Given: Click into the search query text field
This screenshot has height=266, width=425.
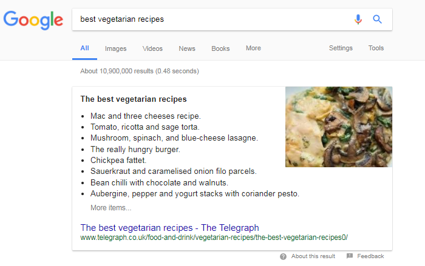Looking at the screenshot, I should click(211, 19).
